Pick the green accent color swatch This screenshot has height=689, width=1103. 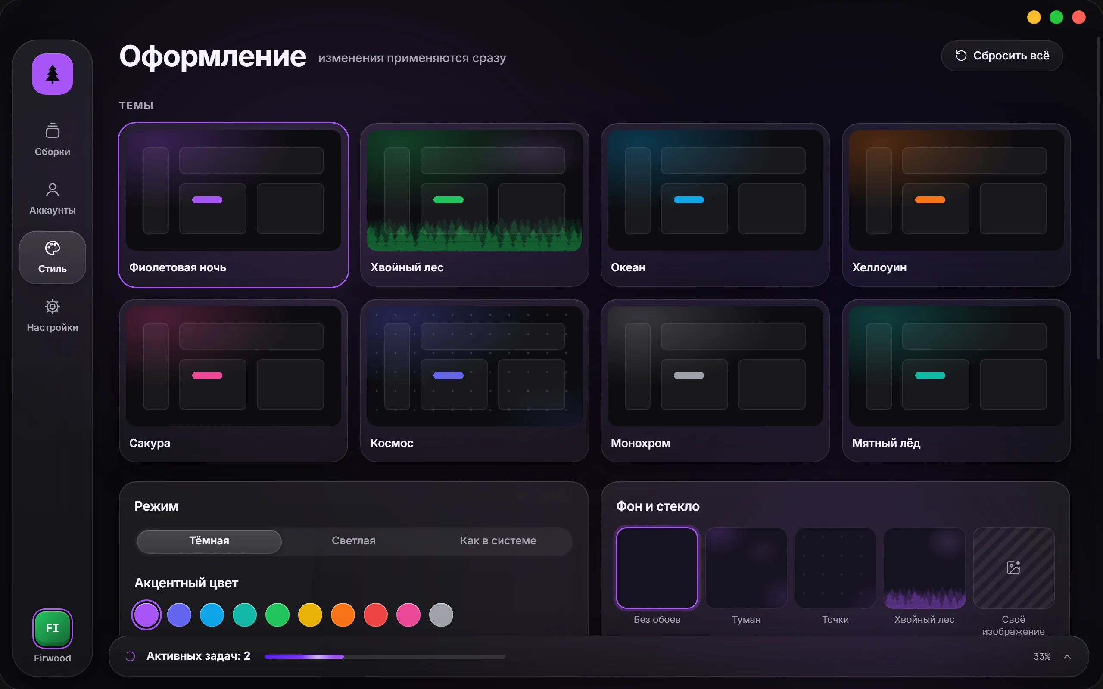(277, 615)
